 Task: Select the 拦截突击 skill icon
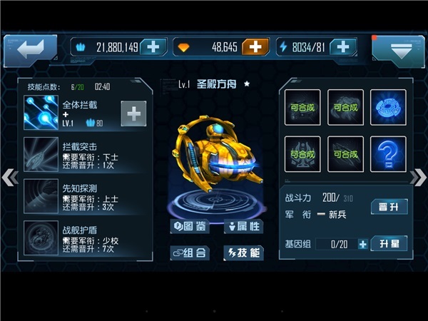(41, 155)
